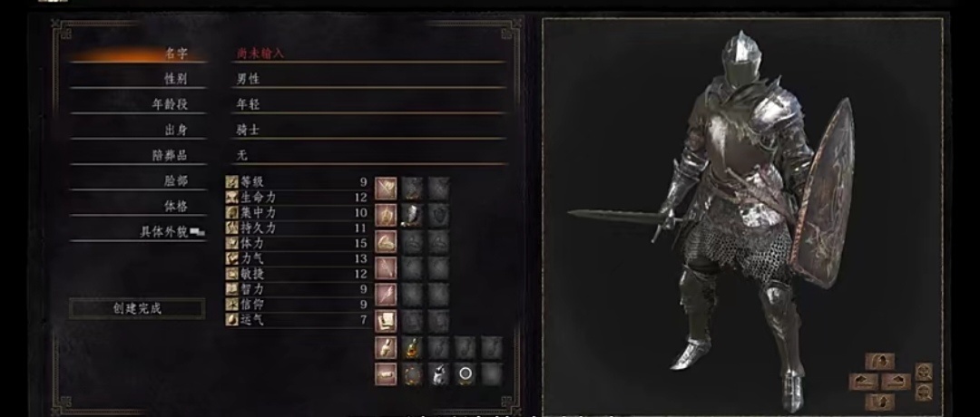
Task: Click the right-hand weapon category icon
Action: [386, 189]
